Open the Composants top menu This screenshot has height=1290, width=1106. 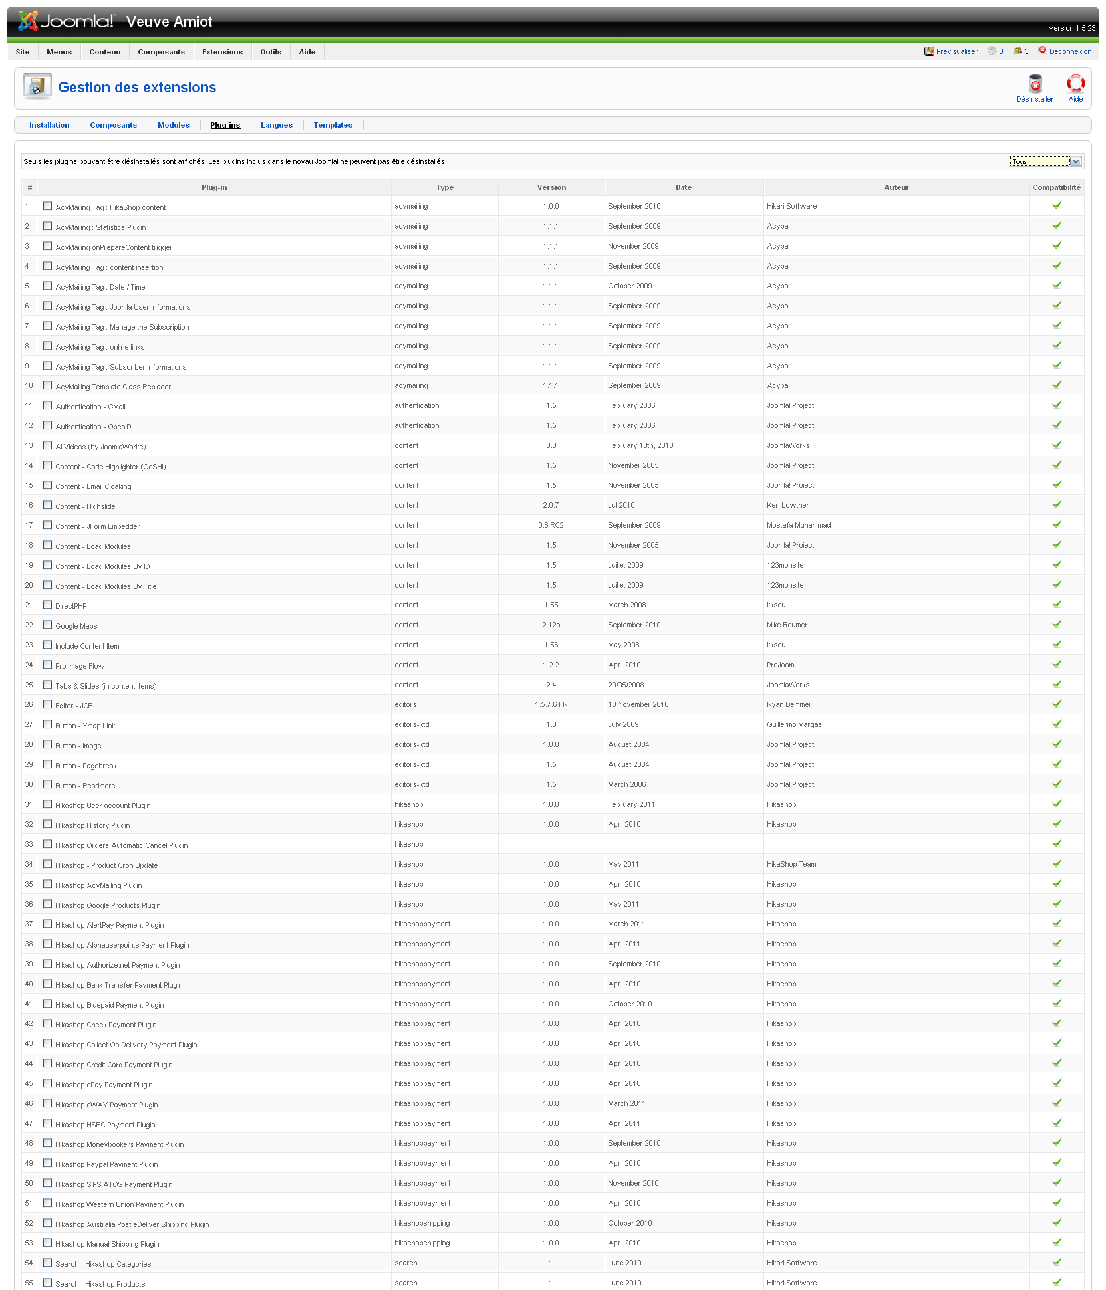coord(162,52)
